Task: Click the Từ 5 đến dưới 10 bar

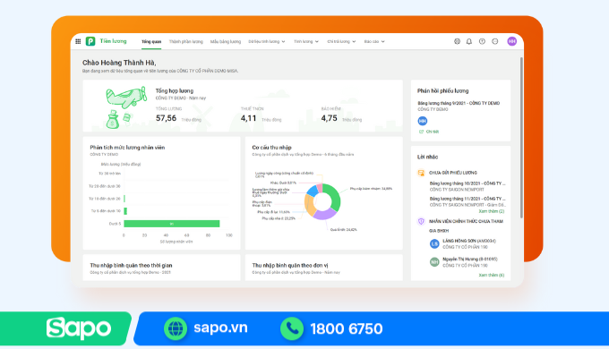Action: [x=125, y=211]
